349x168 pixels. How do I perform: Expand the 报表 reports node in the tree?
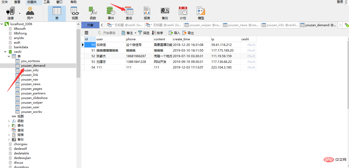point(9,135)
